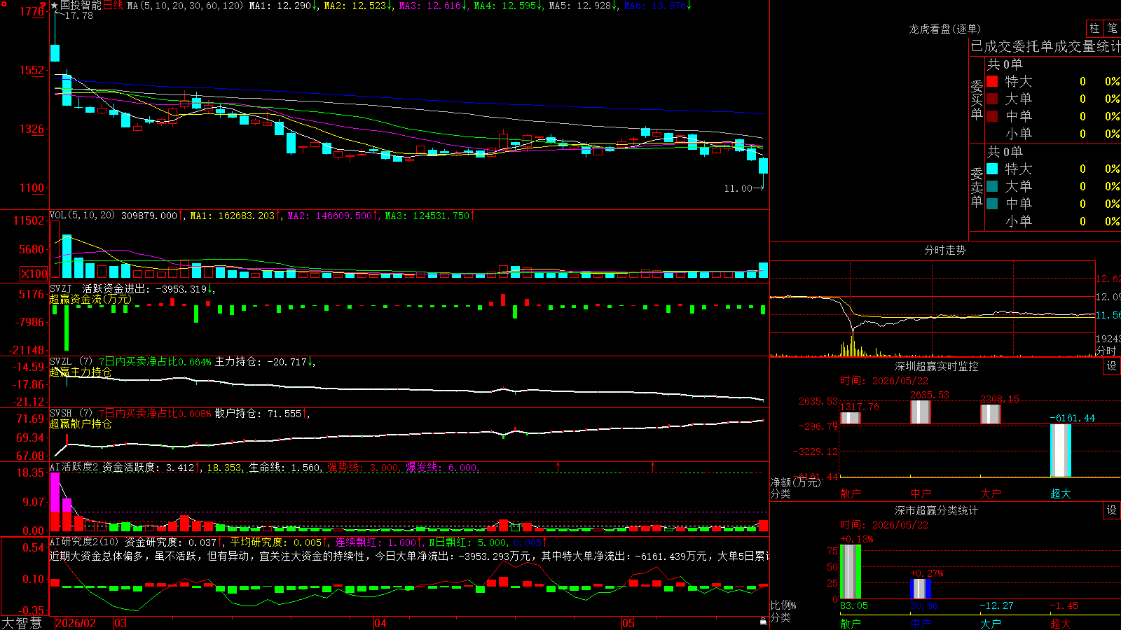The height and width of the screenshot is (630, 1121).
Task: Open 设 settings for 深圳超赢实时监控 panel
Action: coord(1112,366)
